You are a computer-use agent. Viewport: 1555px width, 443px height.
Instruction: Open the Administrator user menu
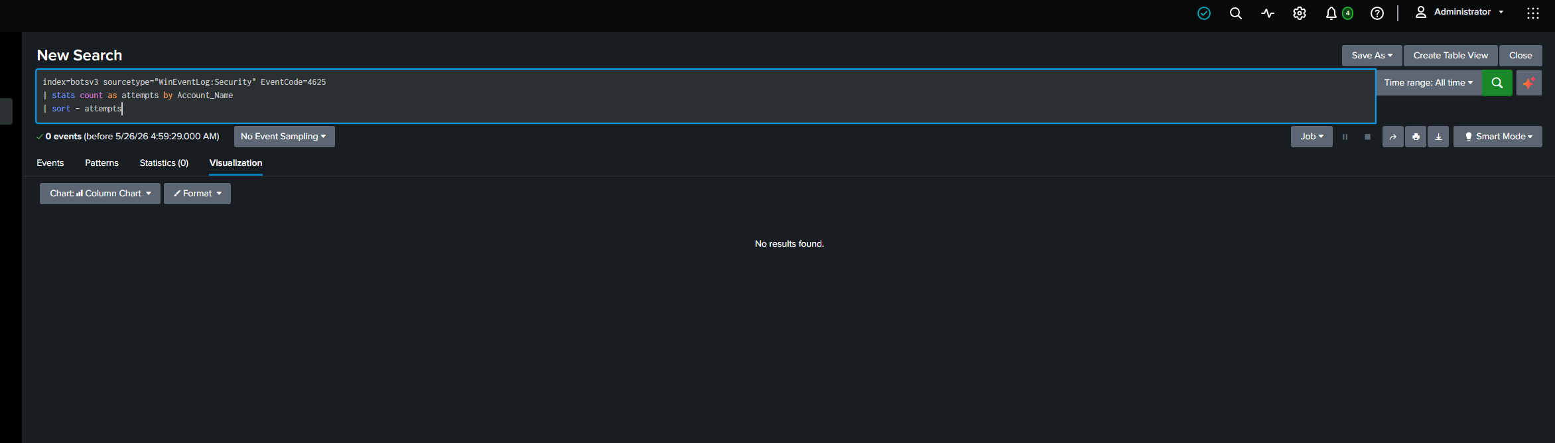1459,12
